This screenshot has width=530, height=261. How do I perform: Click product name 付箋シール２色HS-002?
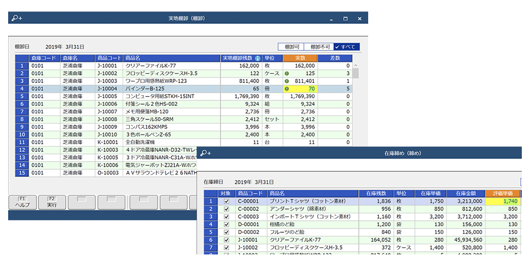tap(151, 104)
